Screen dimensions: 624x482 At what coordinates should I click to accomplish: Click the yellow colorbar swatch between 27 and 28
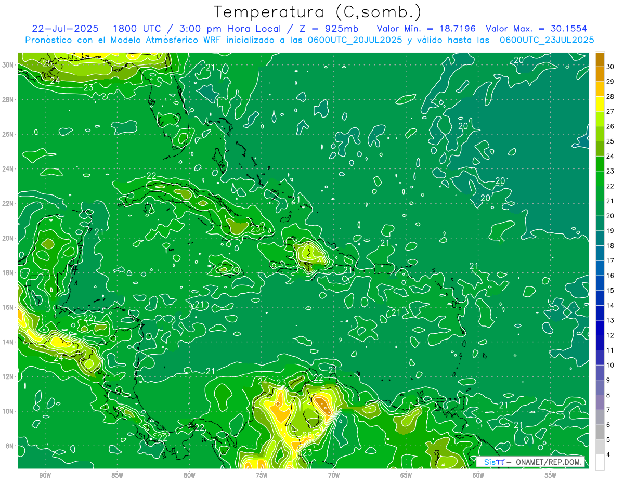(x=600, y=104)
